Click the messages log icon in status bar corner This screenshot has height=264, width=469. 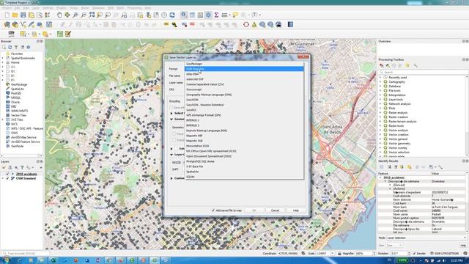point(465,254)
